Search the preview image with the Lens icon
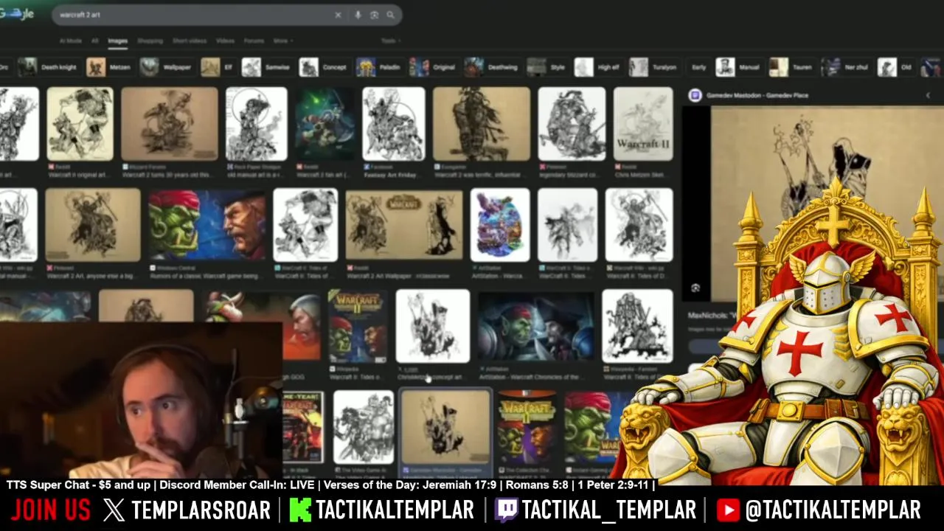The width and height of the screenshot is (944, 531). [695, 288]
